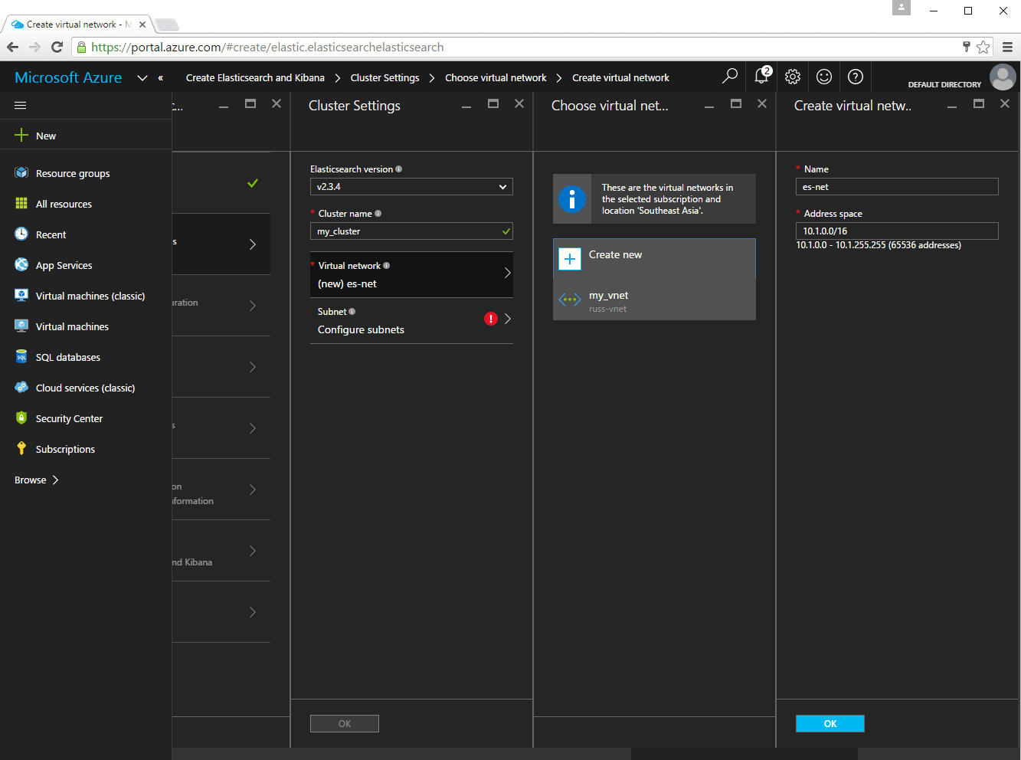
Task: Expand the Browse menu chevron
Action: point(55,480)
